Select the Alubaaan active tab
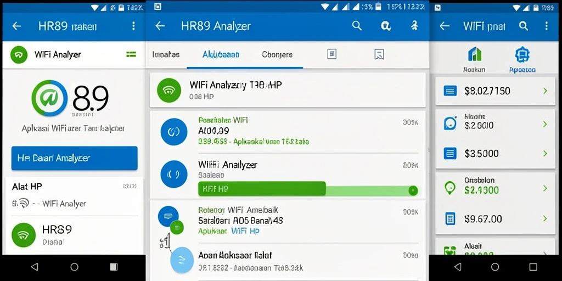 point(221,54)
